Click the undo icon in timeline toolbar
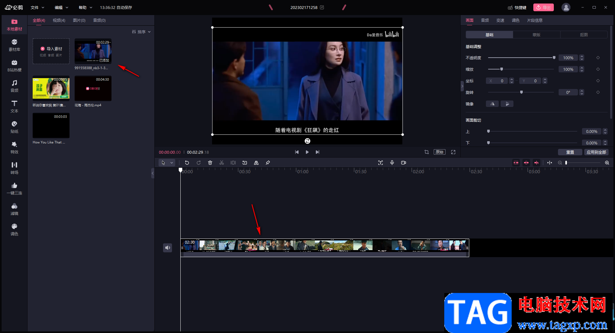615x333 pixels. click(x=187, y=163)
